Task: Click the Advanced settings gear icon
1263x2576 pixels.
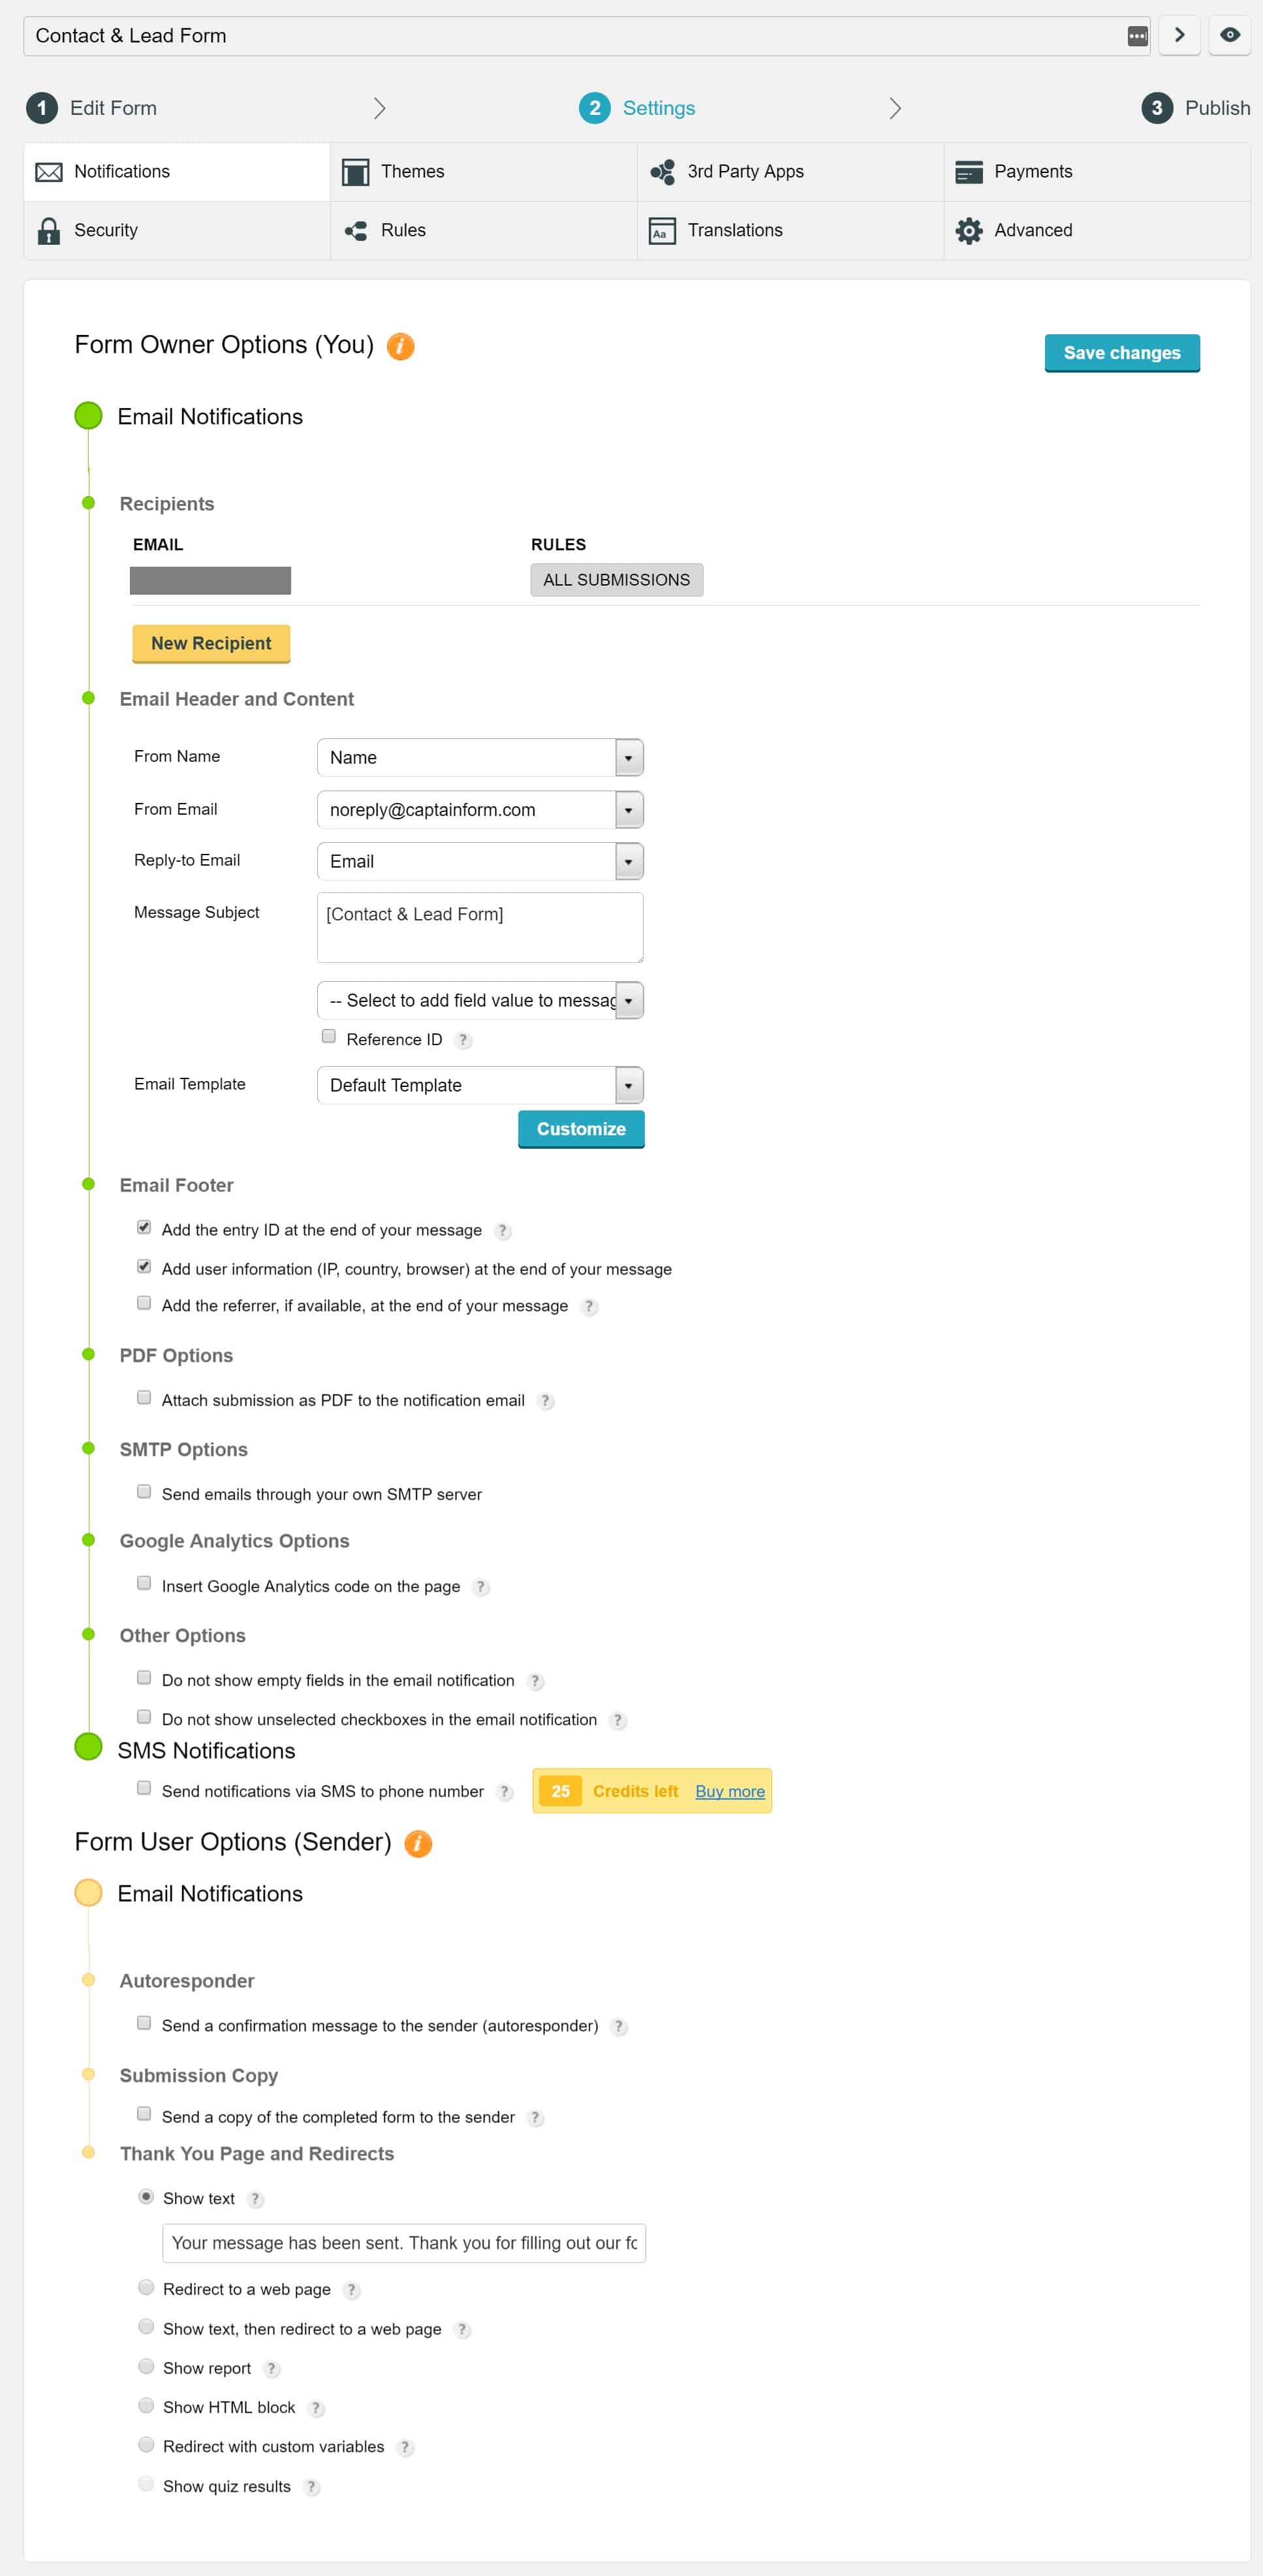Action: click(x=969, y=230)
